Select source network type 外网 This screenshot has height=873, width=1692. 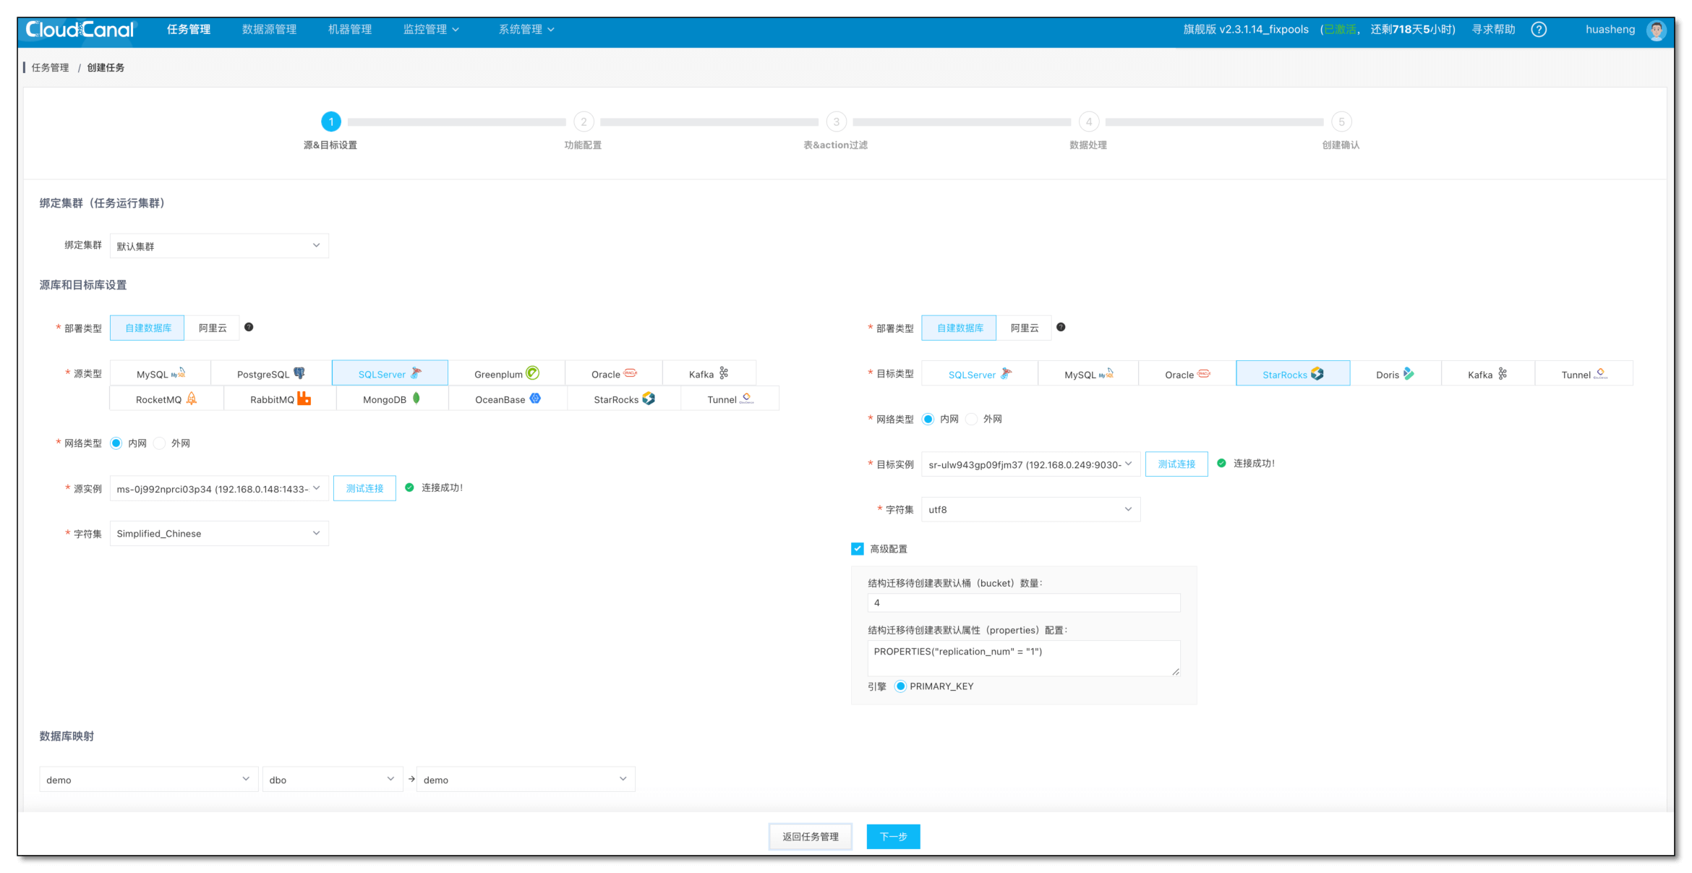tap(160, 443)
